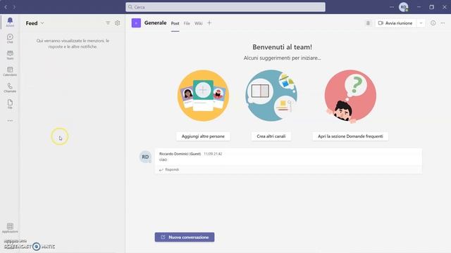Show more apps ellipsis in sidebar
The width and height of the screenshot is (451, 253).
10,121
